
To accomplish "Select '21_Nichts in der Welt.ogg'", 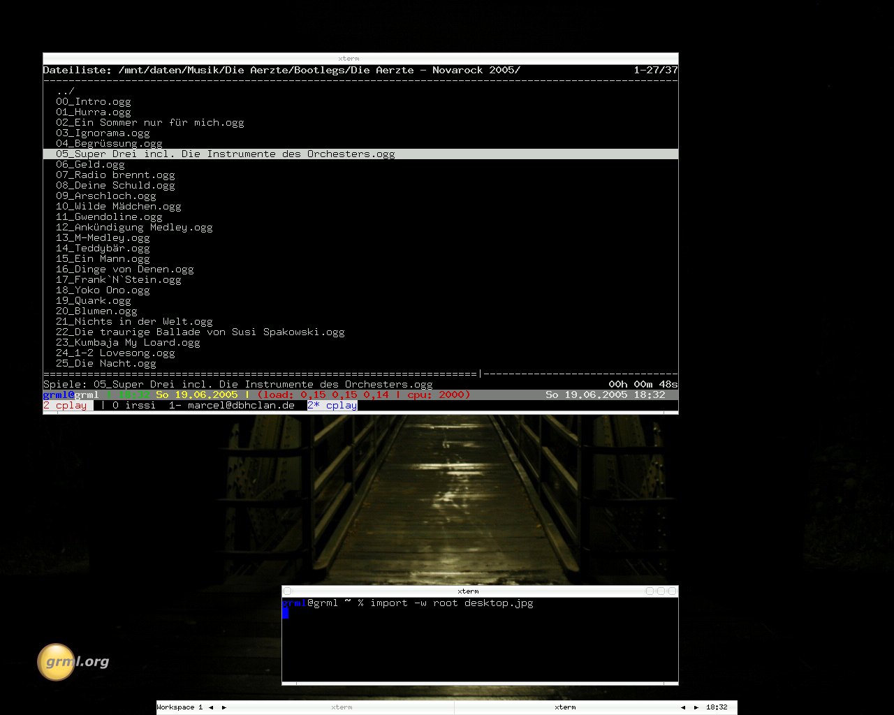I will tap(134, 321).
